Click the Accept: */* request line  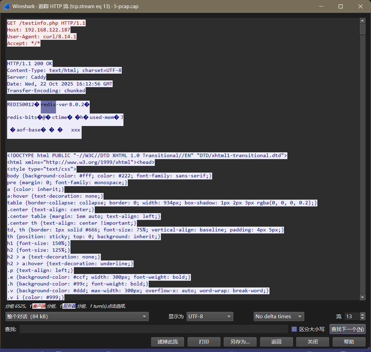24,43
